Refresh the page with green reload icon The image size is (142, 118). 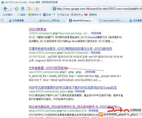click(x=16, y=8)
